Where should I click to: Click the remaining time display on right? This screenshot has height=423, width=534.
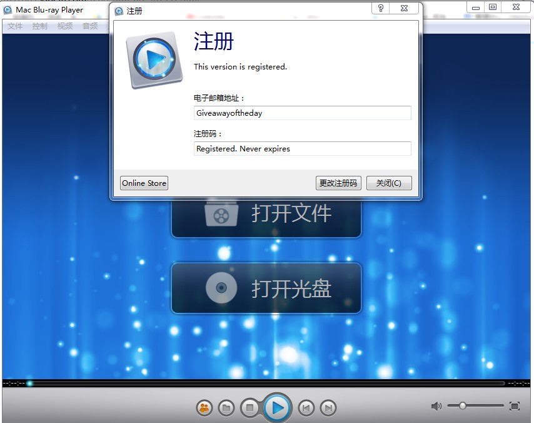518,384
